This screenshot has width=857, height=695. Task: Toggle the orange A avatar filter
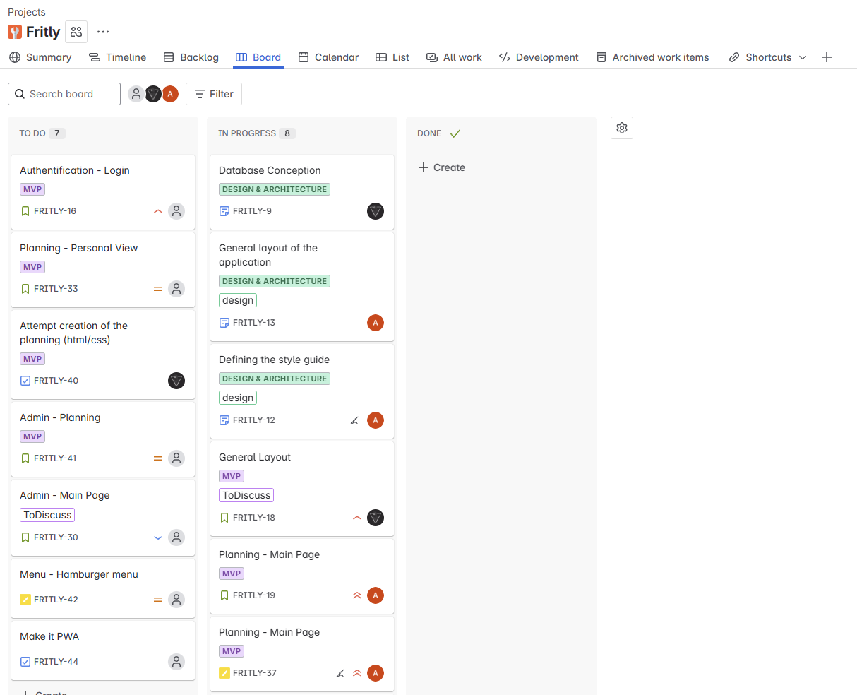tap(170, 93)
